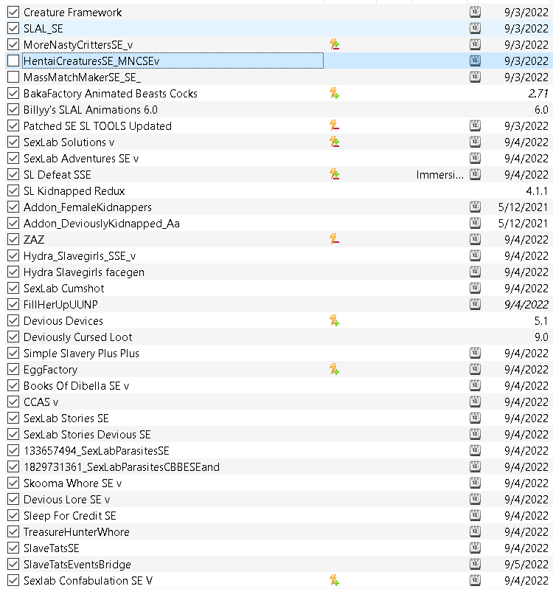The width and height of the screenshot is (553, 589).
Task: Click conflict icon on Devious Devices row
Action: pos(334,320)
